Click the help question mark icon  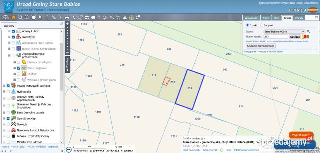pos(99,17)
